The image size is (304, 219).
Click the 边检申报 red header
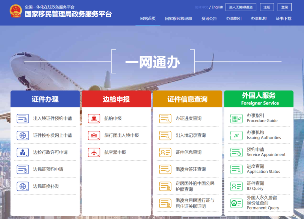click(x=116, y=99)
